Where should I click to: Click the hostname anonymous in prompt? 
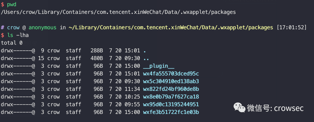click(x=42, y=28)
